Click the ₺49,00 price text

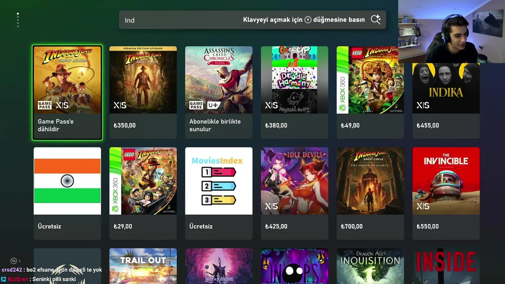[350, 125]
